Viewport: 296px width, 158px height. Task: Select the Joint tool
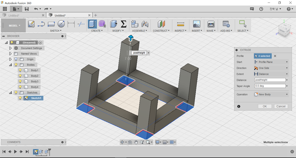[145, 24]
